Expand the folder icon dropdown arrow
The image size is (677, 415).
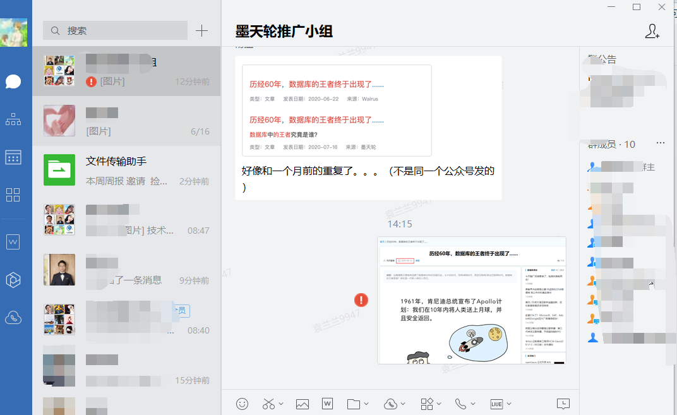366,404
